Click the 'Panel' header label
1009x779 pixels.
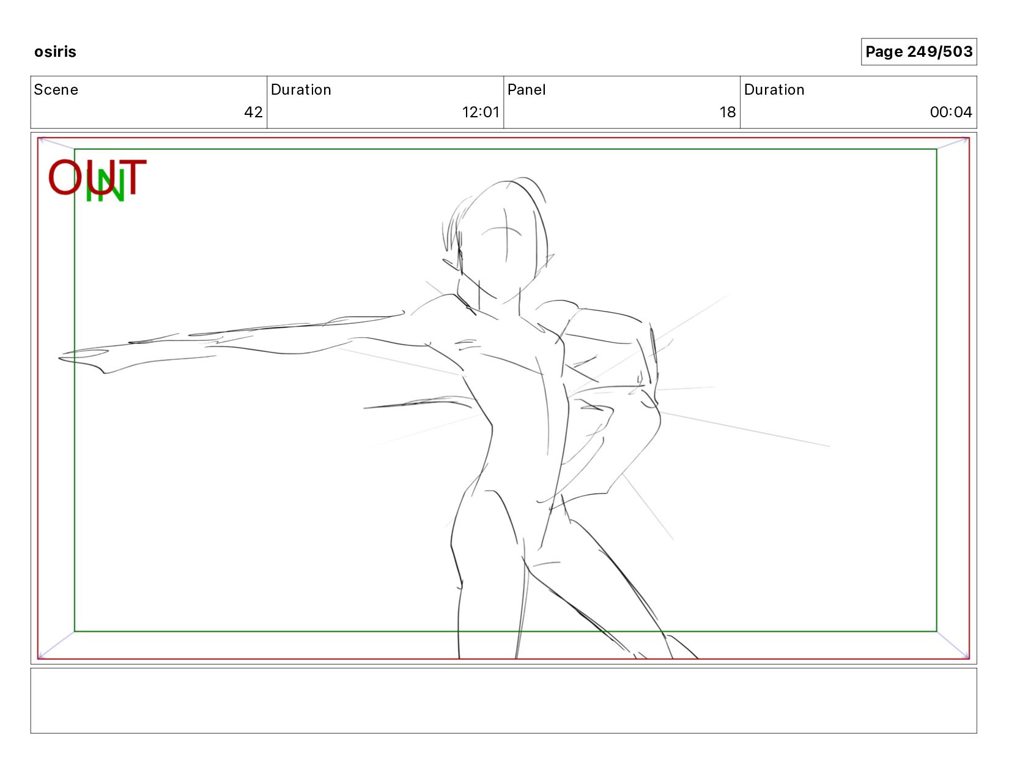click(527, 90)
